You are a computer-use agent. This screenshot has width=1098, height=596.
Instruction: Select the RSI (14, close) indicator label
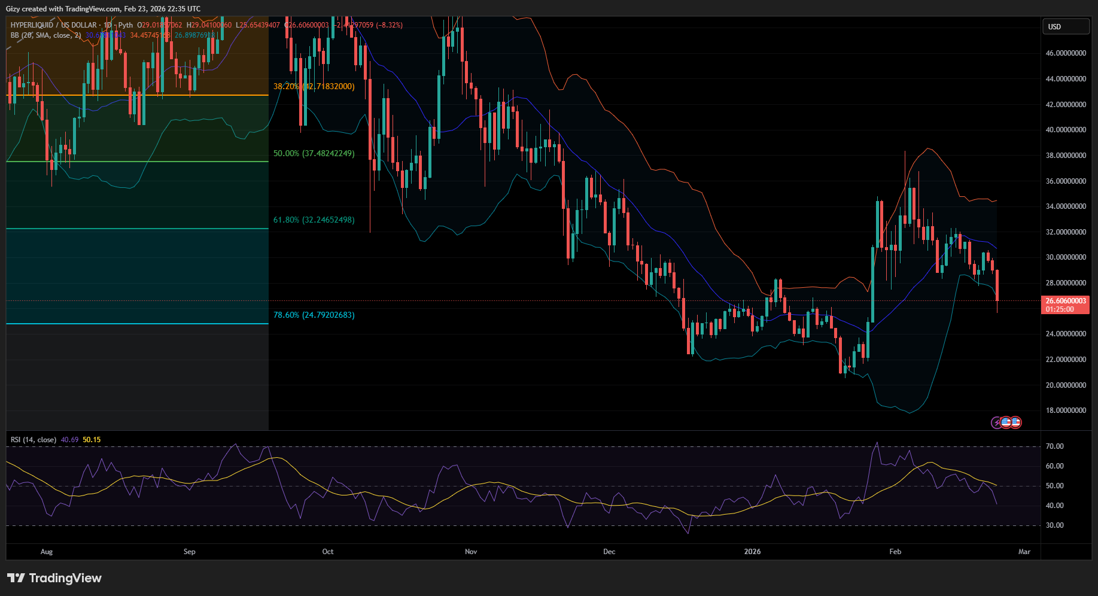click(34, 440)
